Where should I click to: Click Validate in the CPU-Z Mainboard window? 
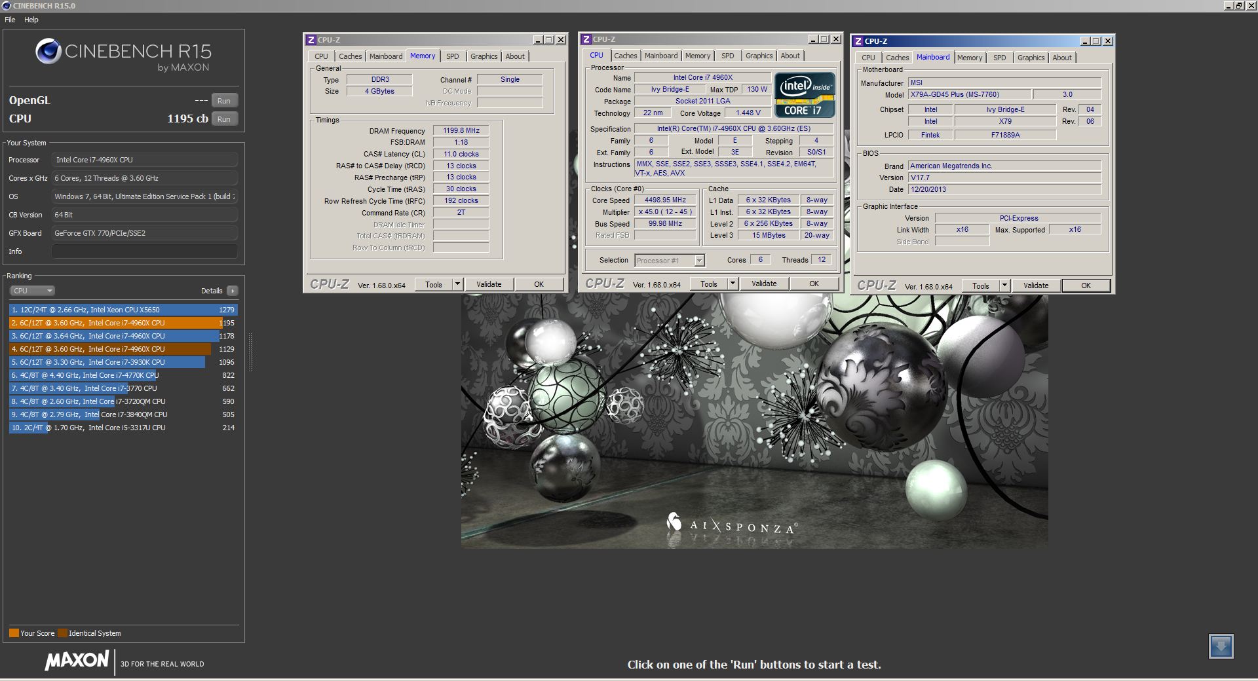click(x=1036, y=285)
